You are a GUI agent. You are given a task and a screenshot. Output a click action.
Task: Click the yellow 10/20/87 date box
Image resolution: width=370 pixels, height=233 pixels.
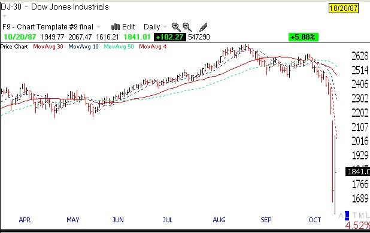pyautogui.click(x=343, y=8)
